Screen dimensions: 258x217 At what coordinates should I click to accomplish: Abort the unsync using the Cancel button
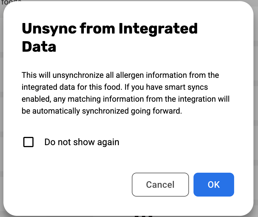160,185
